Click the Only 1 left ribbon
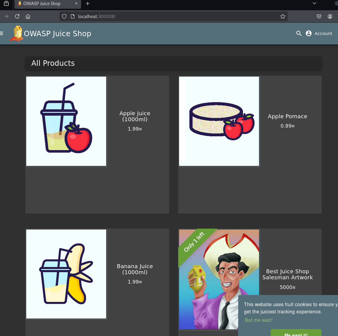 tap(194, 242)
